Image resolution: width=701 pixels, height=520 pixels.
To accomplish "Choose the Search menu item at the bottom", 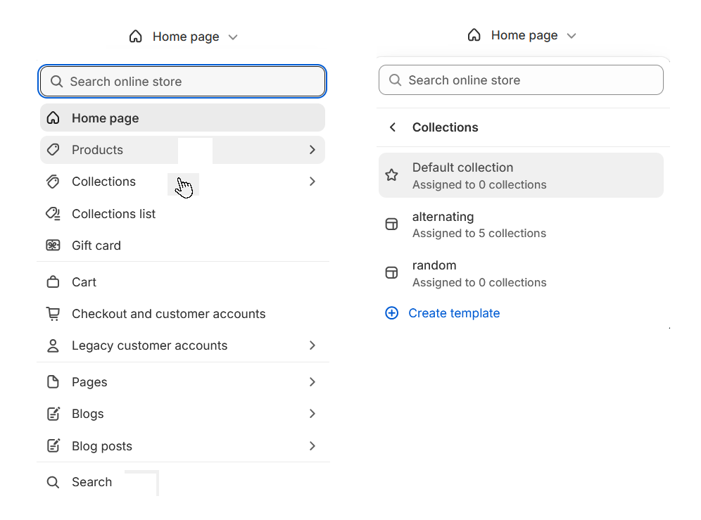I will (182, 482).
